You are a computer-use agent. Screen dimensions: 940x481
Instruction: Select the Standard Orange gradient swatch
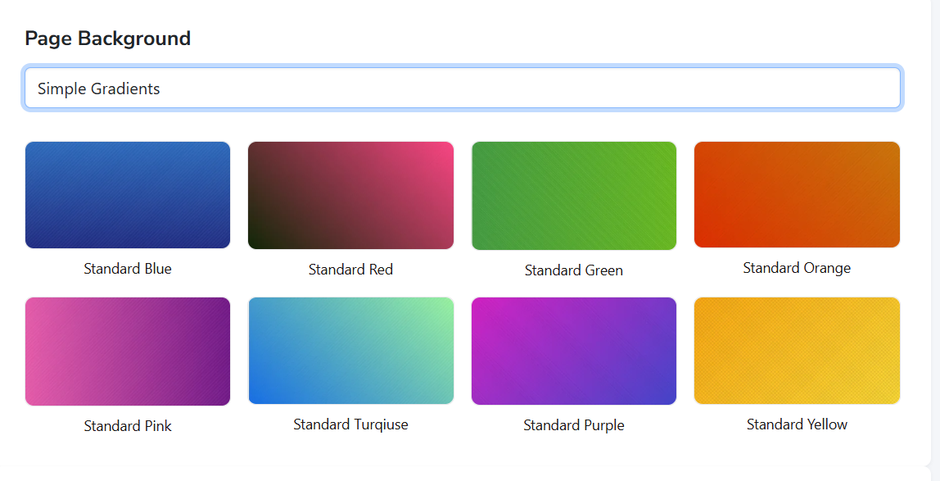pyautogui.click(x=797, y=194)
